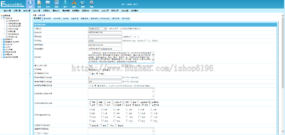Open the window-layout 模板 icon in top bar
The height and width of the screenshot is (135, 285).
point(57,3)
